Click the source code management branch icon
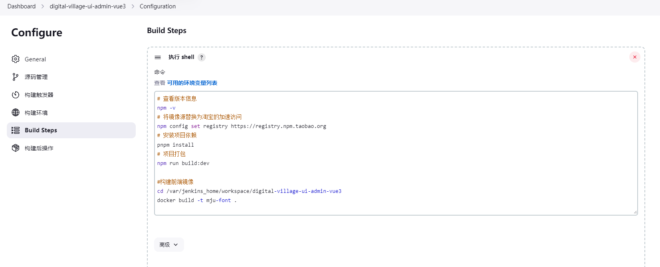This screenshot has height=267, width=660. (16, 77)
